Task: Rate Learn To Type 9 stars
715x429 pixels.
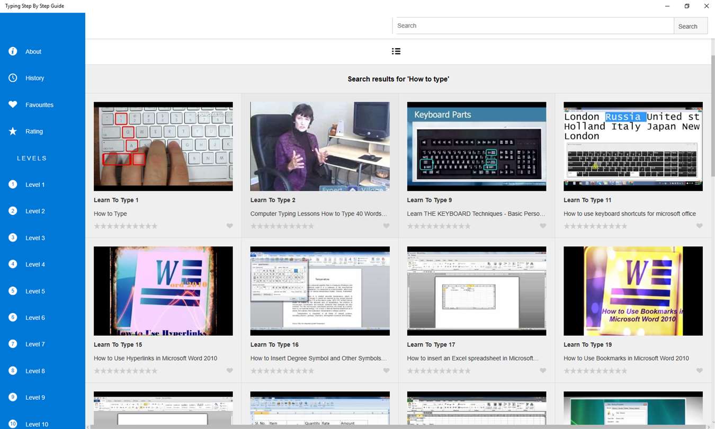Action: 439,226
